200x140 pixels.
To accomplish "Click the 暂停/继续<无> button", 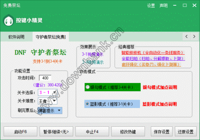I will click(x=56, y=132).
